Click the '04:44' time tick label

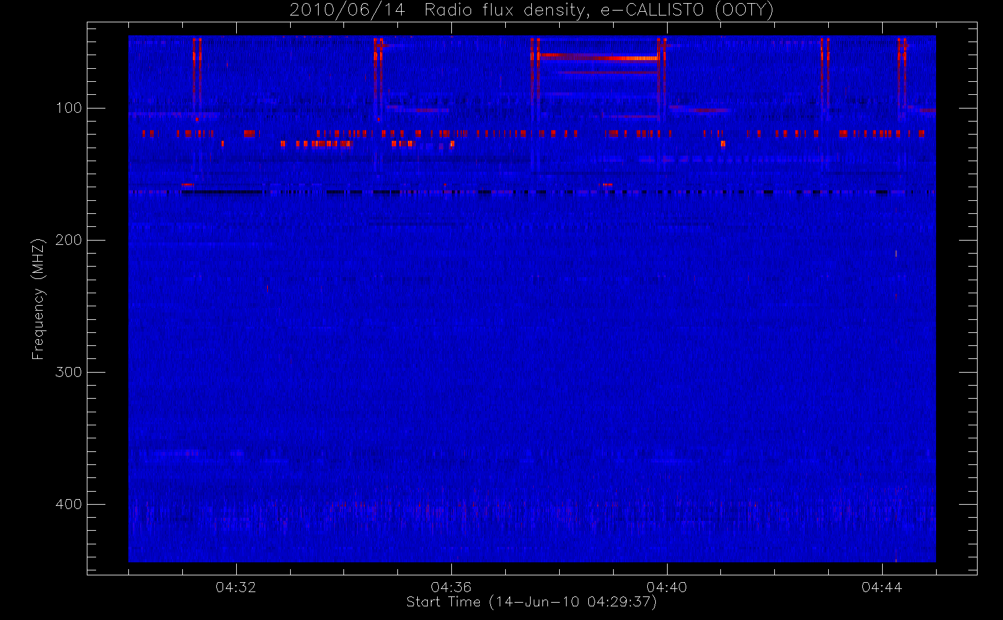[x=881, y=587]
